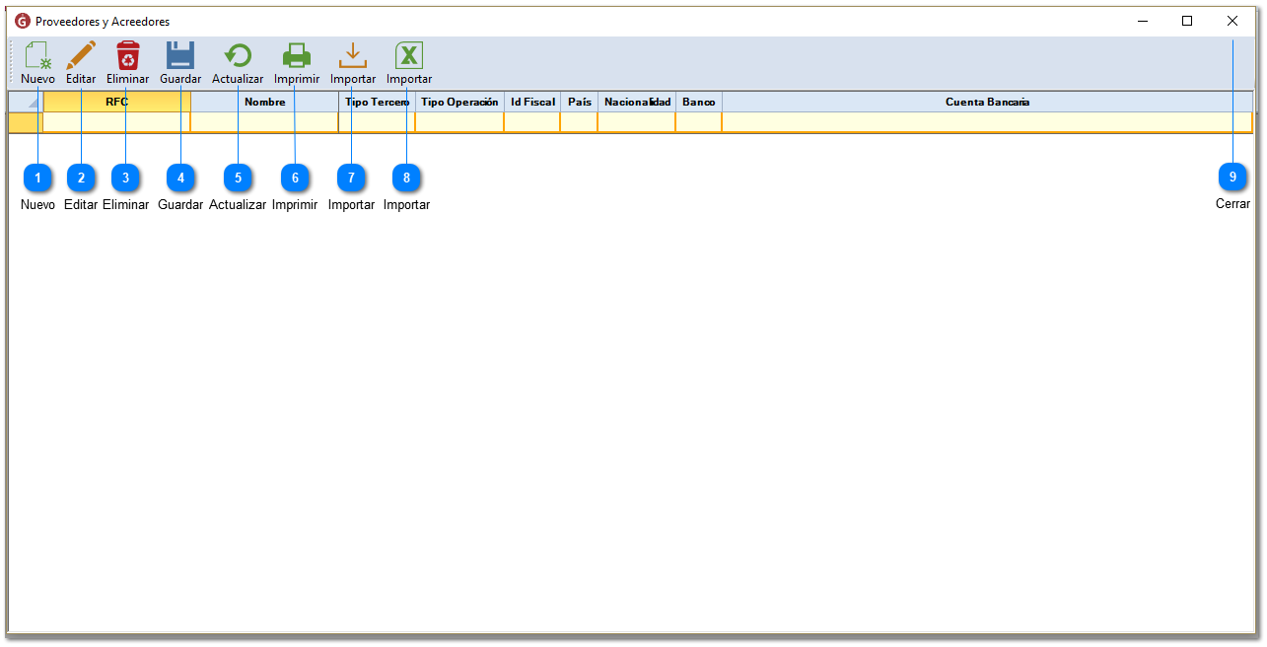
Task: Maximize the Proveedores y Acreedores window
Action: [1187, 21]
